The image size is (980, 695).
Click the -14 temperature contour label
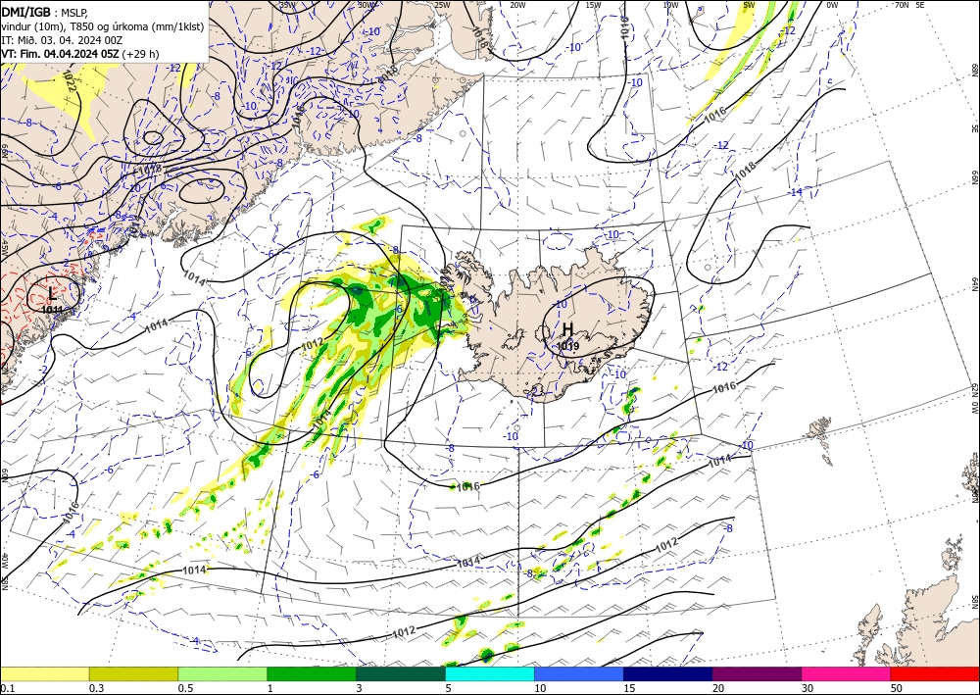795,192
